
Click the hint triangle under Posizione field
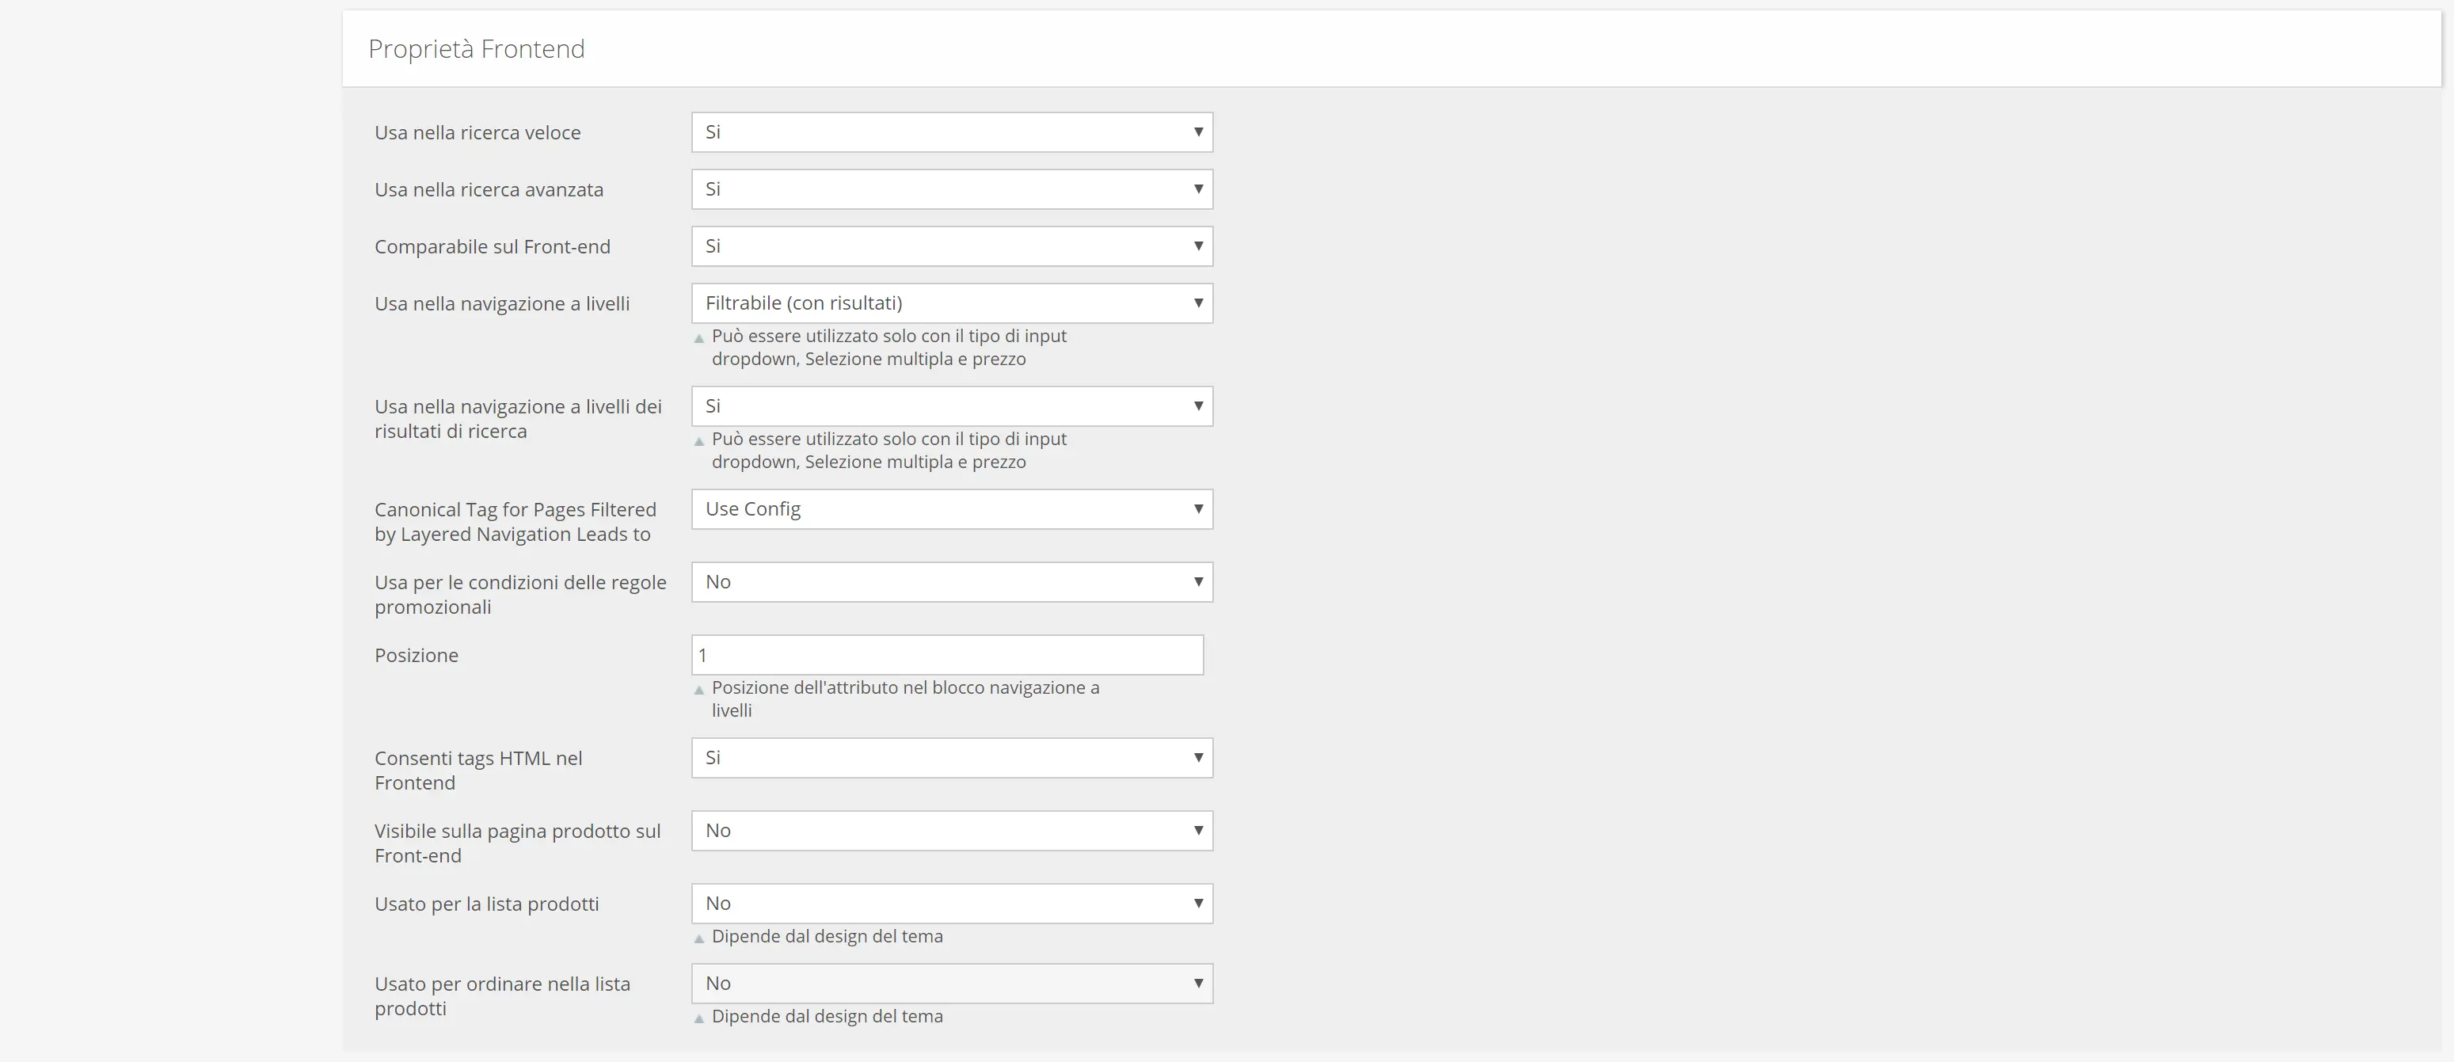click(x=699, y=690)
